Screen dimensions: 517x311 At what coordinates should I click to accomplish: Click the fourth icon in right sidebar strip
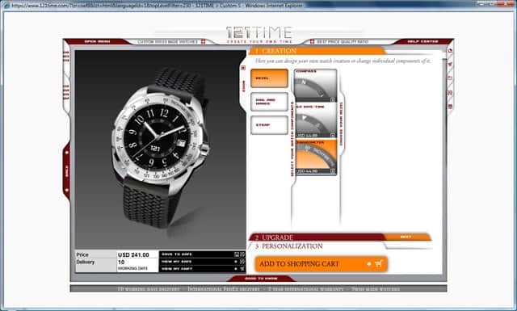point(450,93)
